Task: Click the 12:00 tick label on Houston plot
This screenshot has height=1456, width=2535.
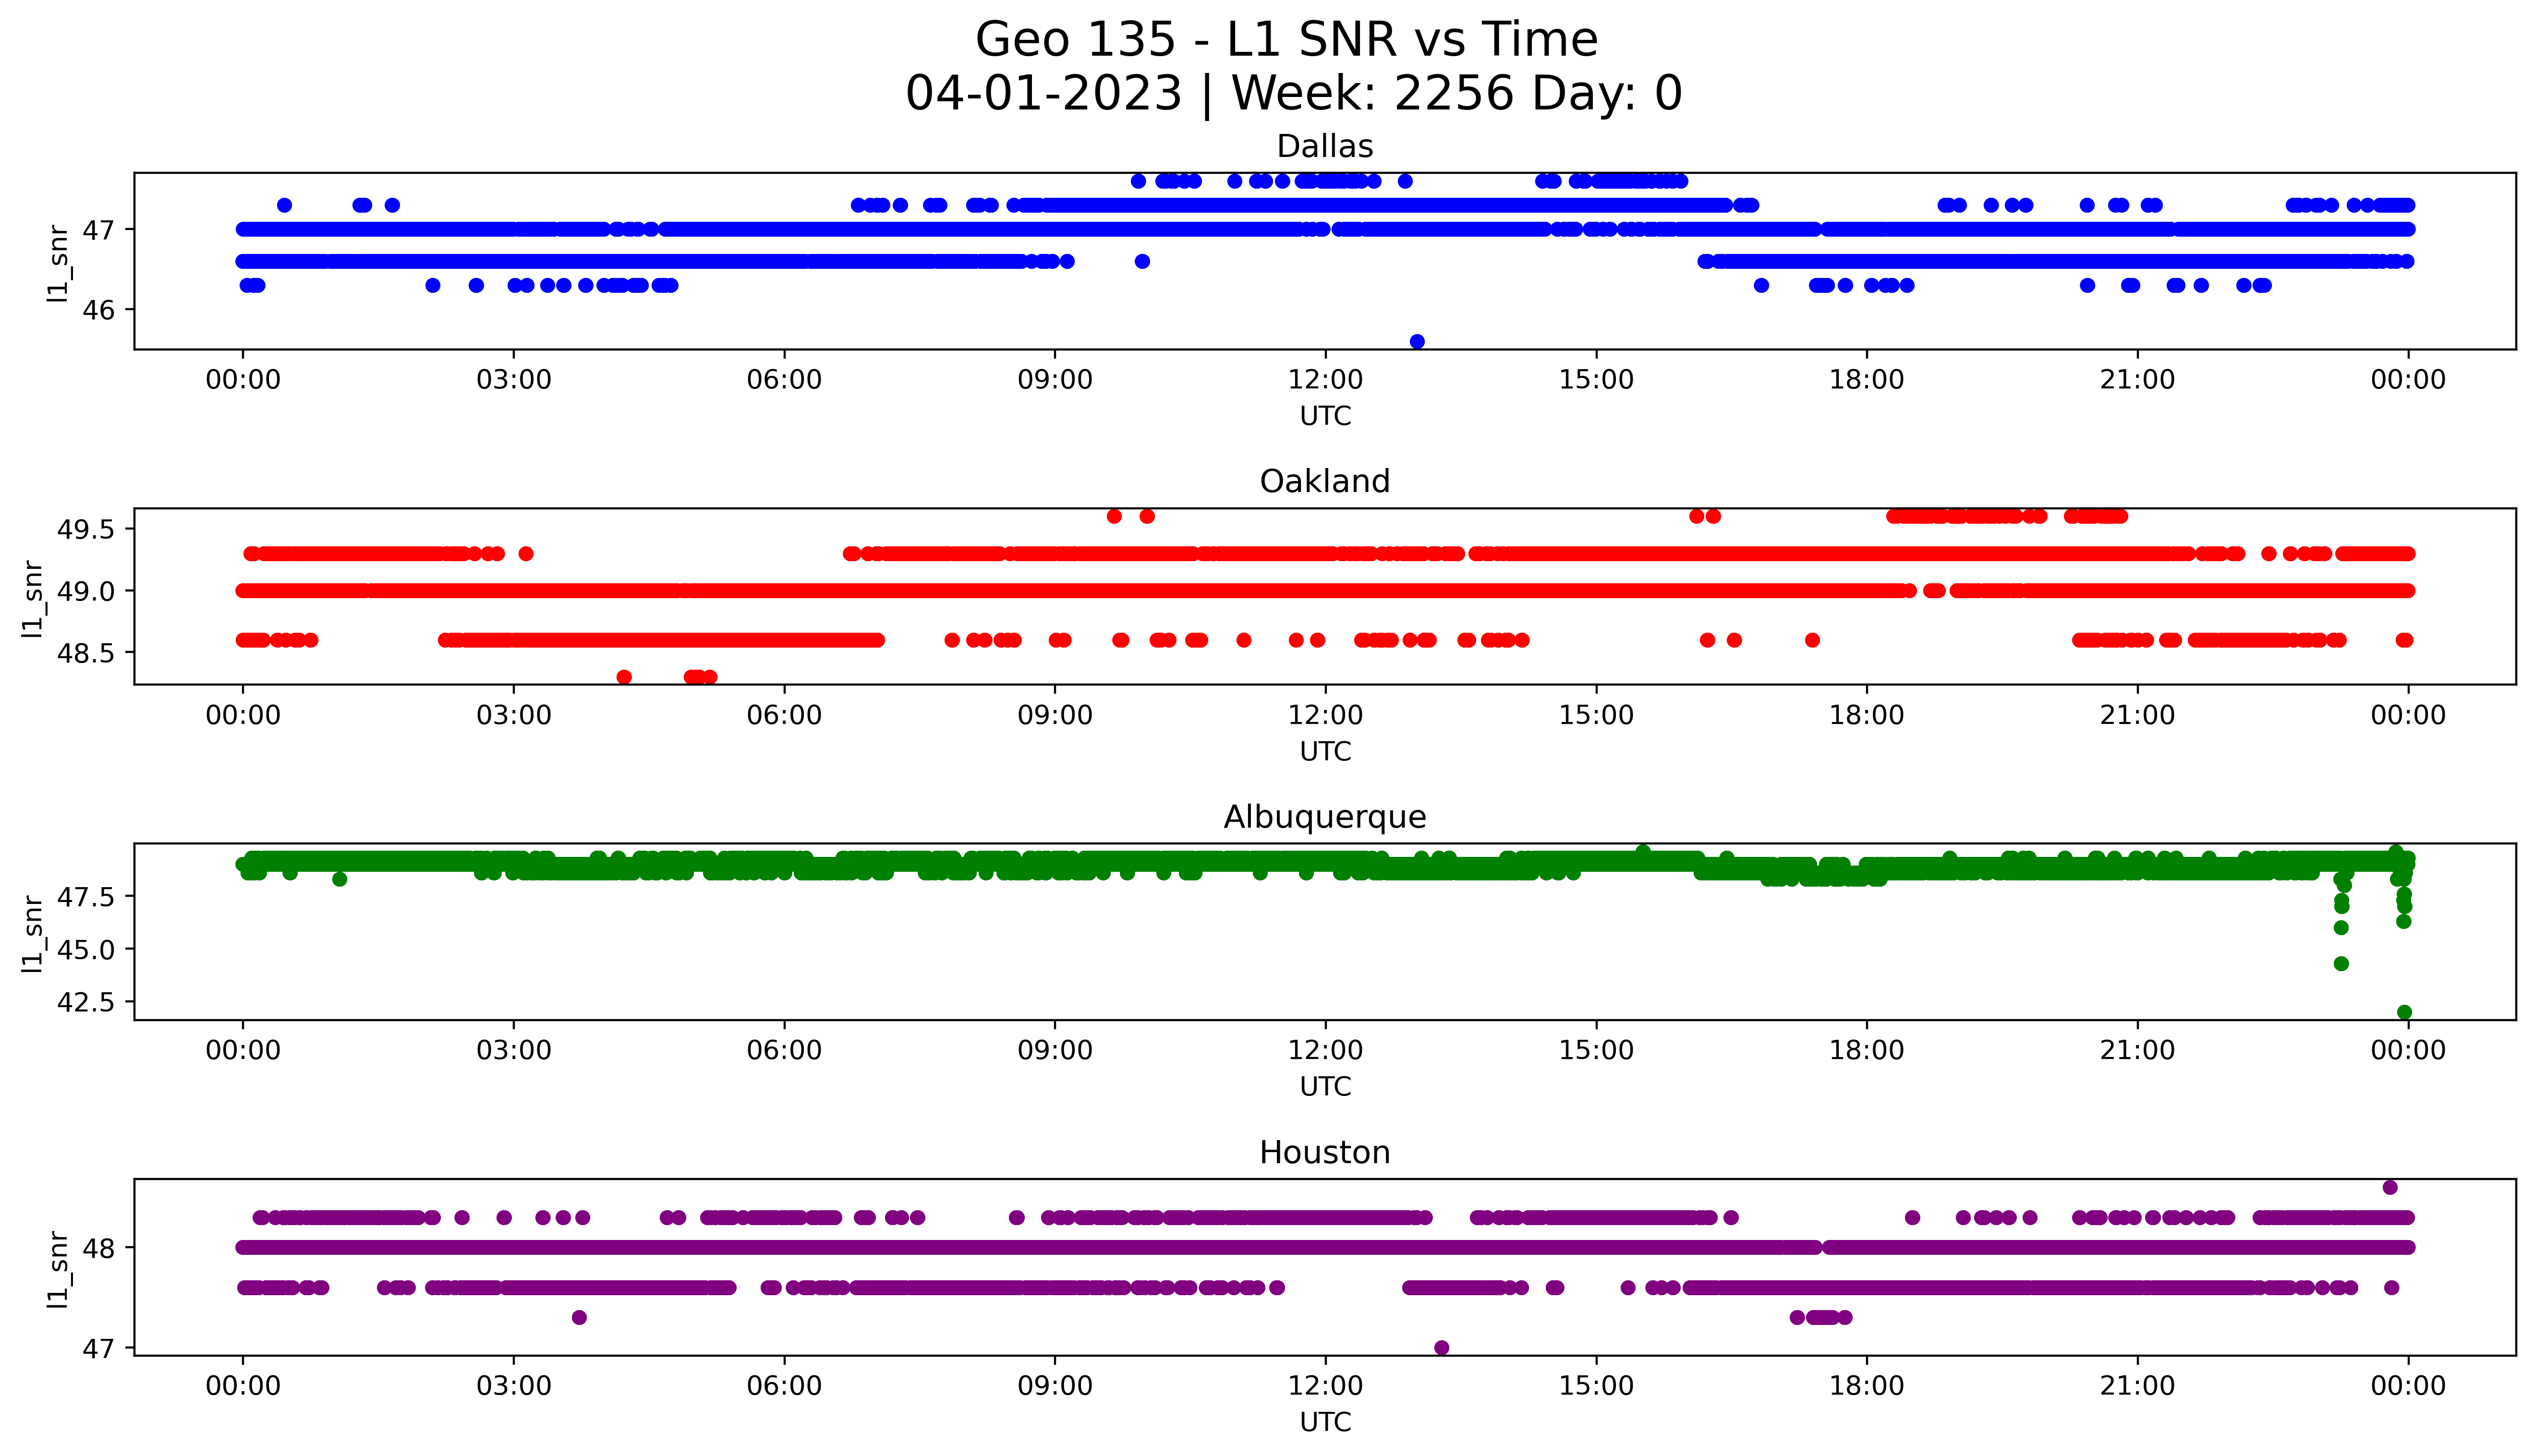Action: (x=1326, y=1386)
